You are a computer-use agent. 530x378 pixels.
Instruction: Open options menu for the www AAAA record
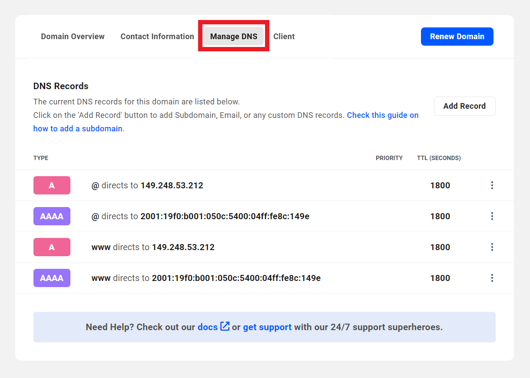tap(492, 278)
